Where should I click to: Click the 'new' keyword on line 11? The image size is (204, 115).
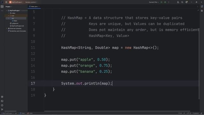pos(128,48)
